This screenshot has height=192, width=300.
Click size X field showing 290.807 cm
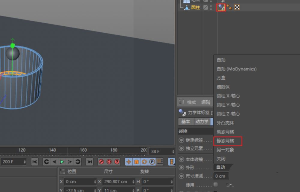click(118, 182)
